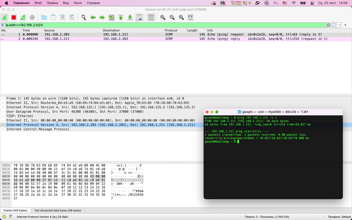Open the Справка menu
The height and width of the screenshot is (220, 352).
point(93,3)
